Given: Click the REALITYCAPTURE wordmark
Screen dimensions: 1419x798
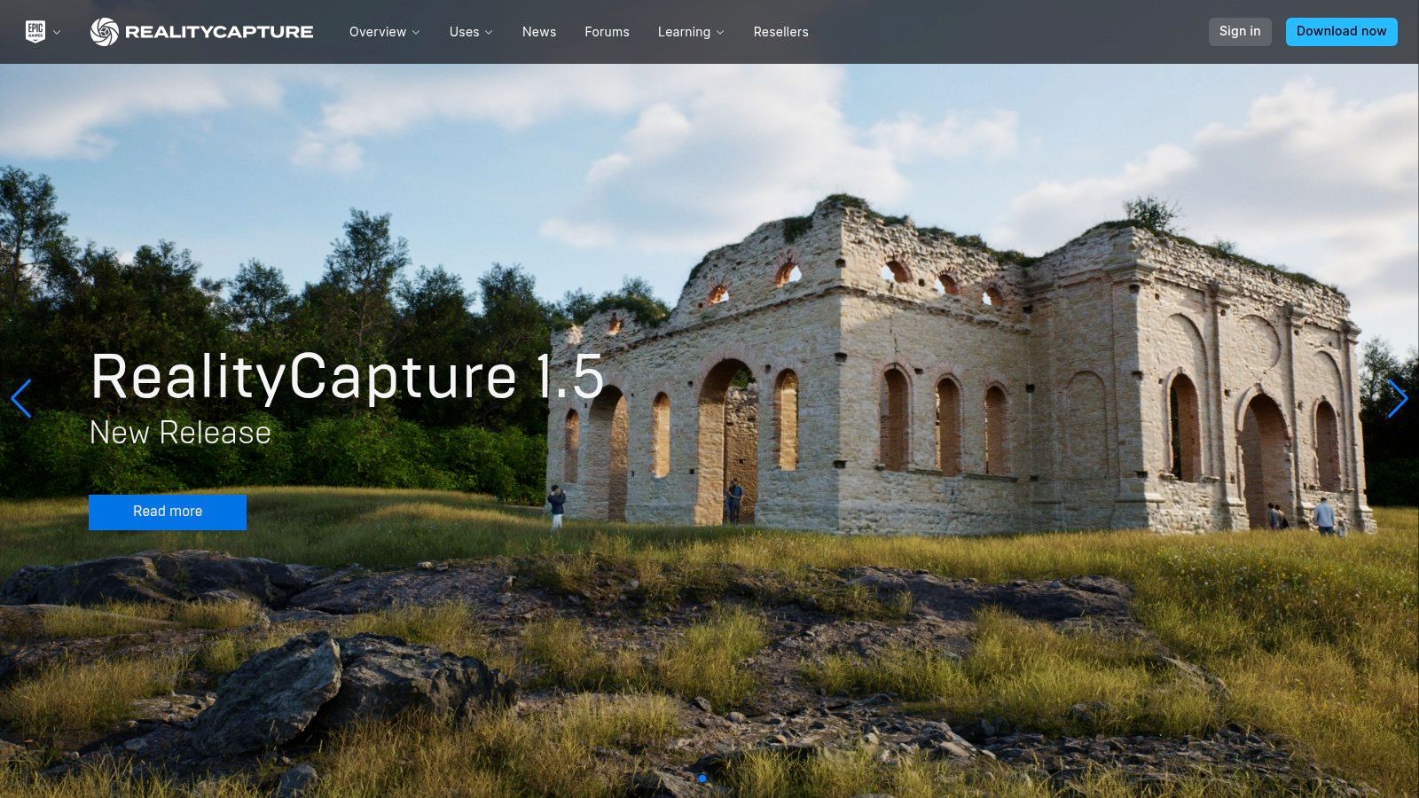Looking at the screenshot, I should click(x=219, y=32).
